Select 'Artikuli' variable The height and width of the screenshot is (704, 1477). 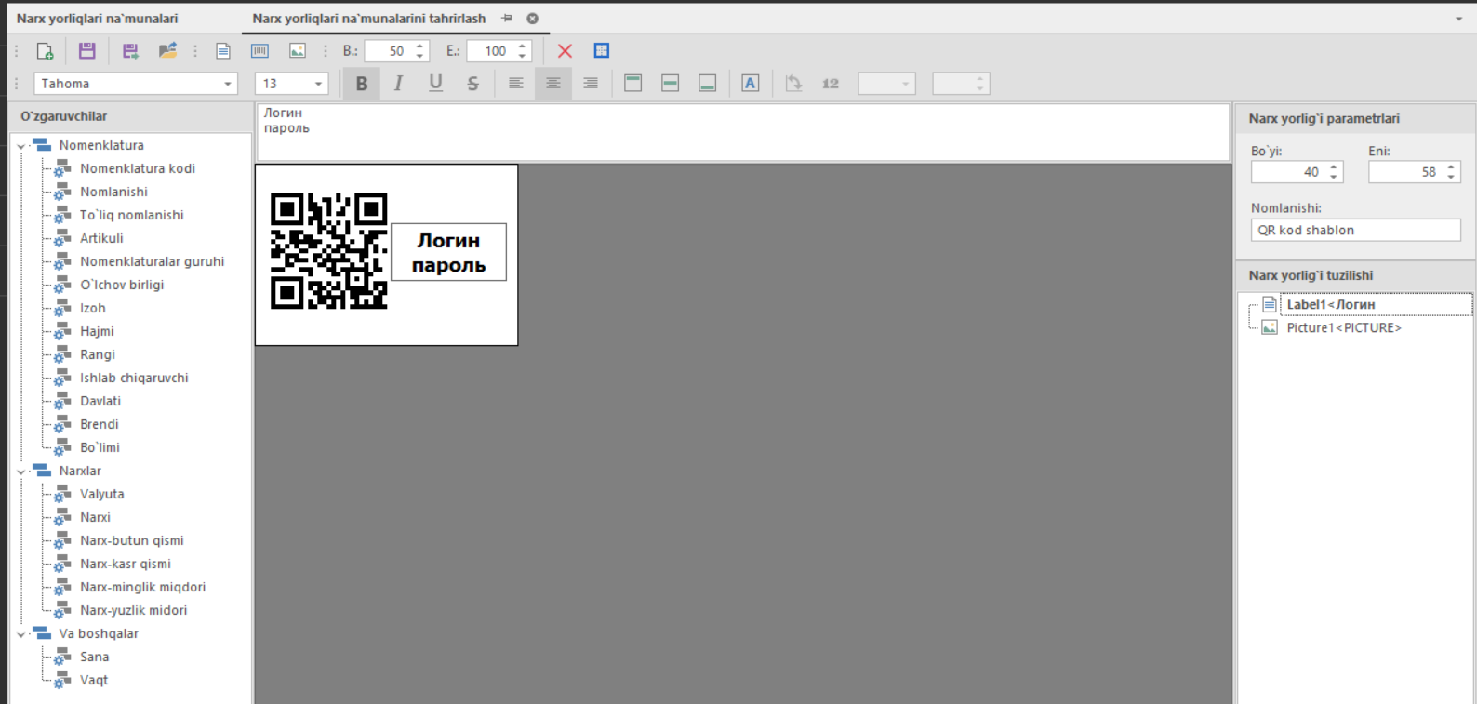[x=101, y=238]
